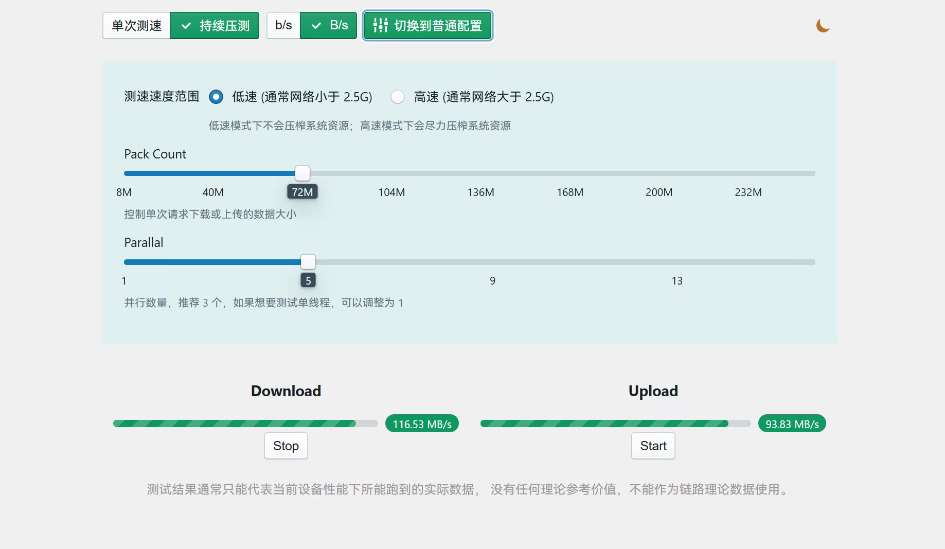Switch speed units to b/s

(x=283, y=26)
